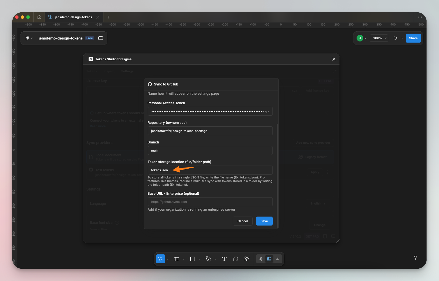Image resolution: width=439 pixels, height=281 pixels.
Task: Close the Tokens Studio plugin window
Action: (x=334, y=59)
